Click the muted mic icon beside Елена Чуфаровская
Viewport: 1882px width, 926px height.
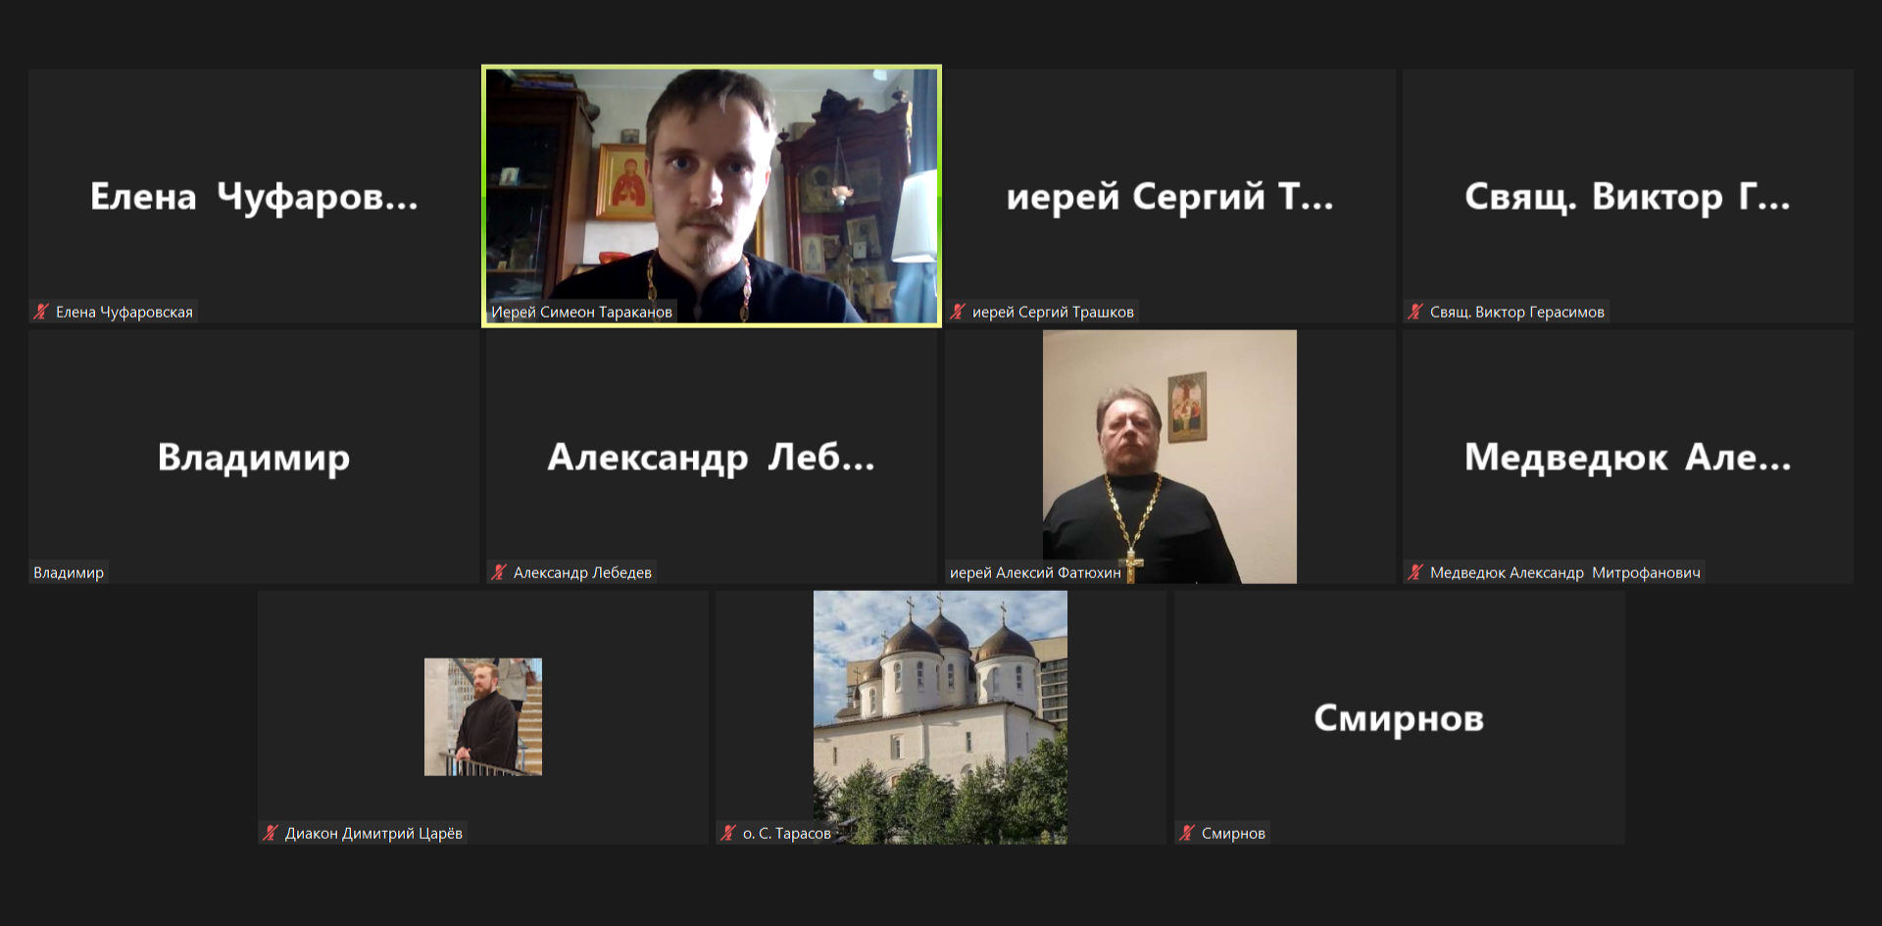[x=41, y=312]
